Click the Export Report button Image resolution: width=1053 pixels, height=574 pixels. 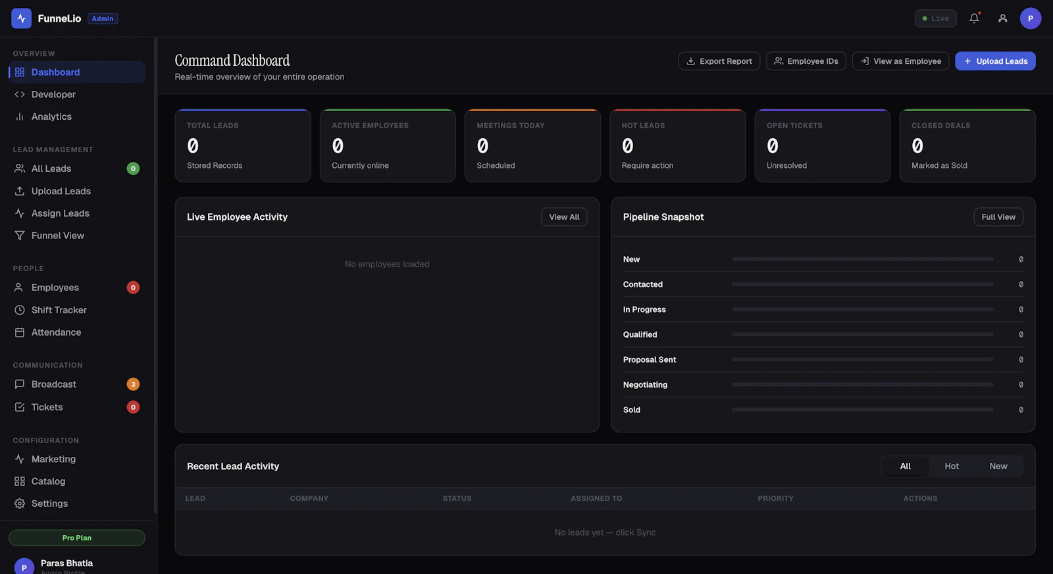(x=719, y=61)
